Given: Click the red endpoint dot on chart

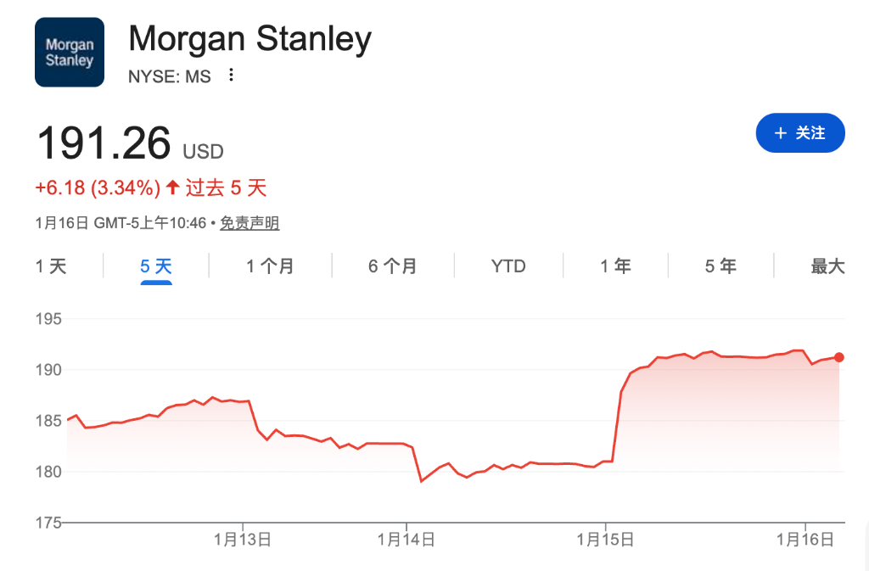Looking at the screenshot, I should 839,357.
